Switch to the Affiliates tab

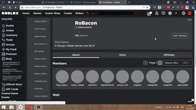[169, 55]
